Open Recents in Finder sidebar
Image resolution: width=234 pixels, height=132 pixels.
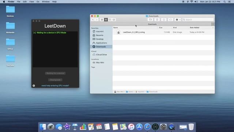pos(99,35)
